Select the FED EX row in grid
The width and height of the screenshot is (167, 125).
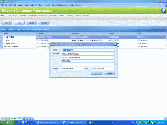[x=83, y=40]
